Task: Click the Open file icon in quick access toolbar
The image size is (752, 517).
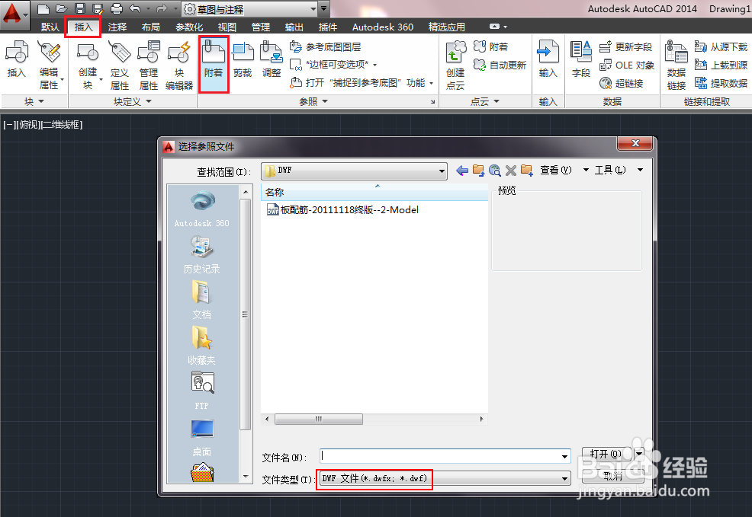Action: coord(61,8)
